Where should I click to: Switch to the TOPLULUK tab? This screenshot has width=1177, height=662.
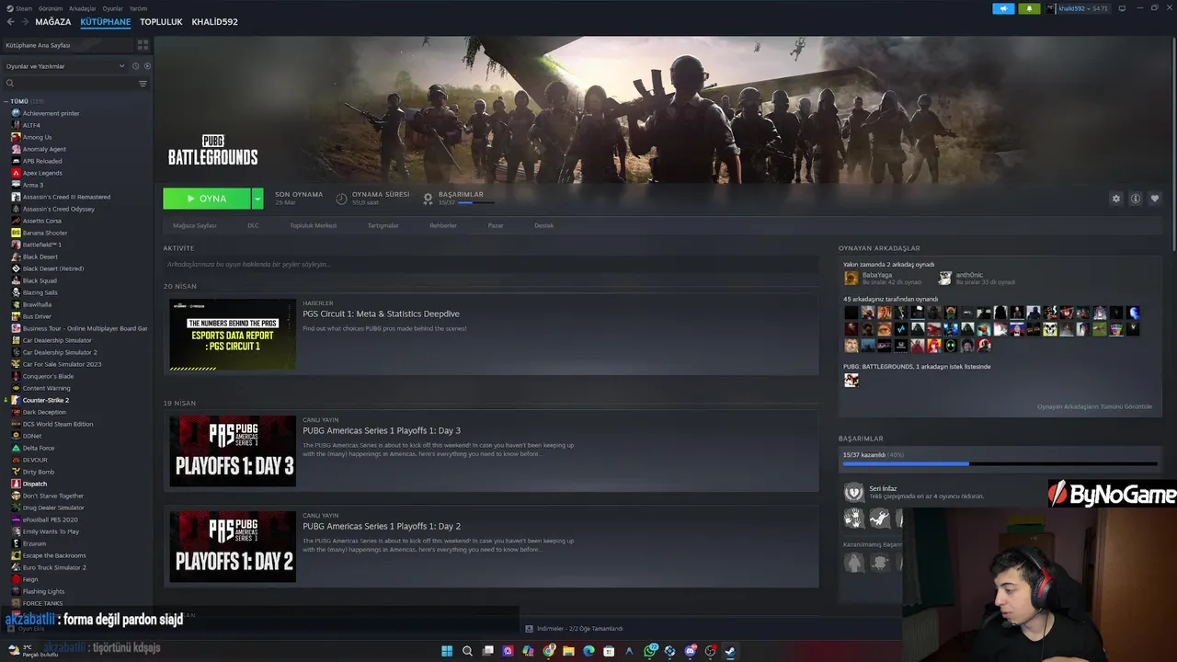[161, 21]
